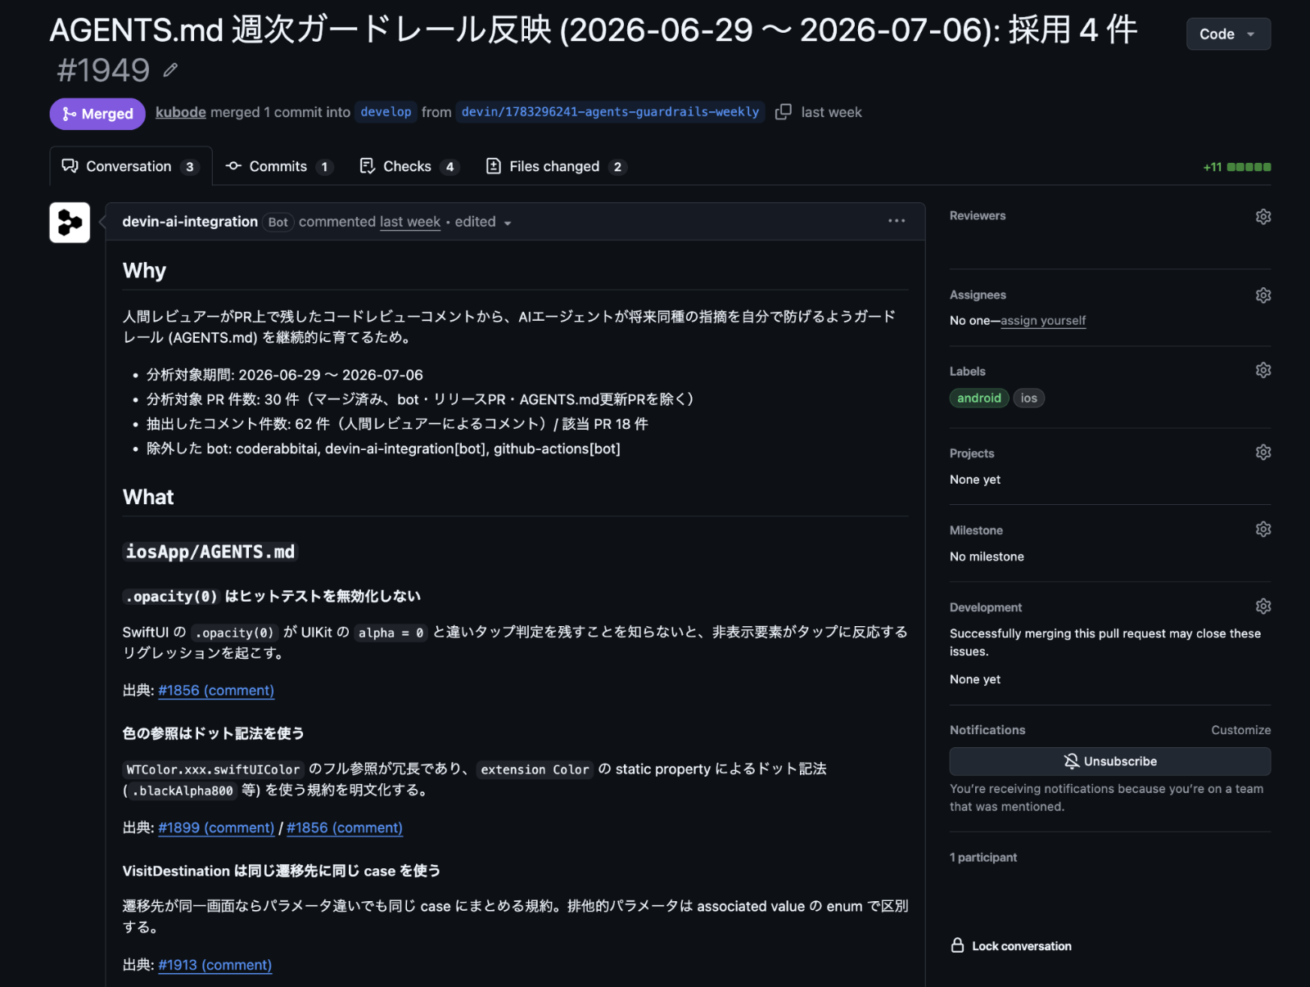Viewport: 1310px width, 987px height.
Task: Open the Code dropdown button
Action: coord(1228,34)
